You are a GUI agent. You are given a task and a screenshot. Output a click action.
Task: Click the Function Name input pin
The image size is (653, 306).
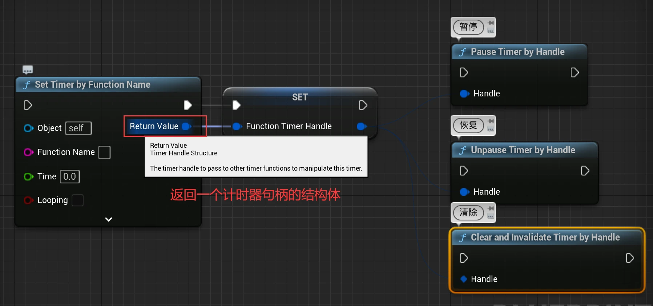point(28,152)
